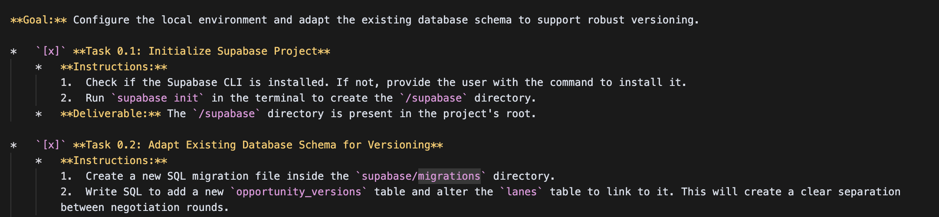
Task: Click the `/supabase` code in Deliverable line
Action: tap(227, 114)
